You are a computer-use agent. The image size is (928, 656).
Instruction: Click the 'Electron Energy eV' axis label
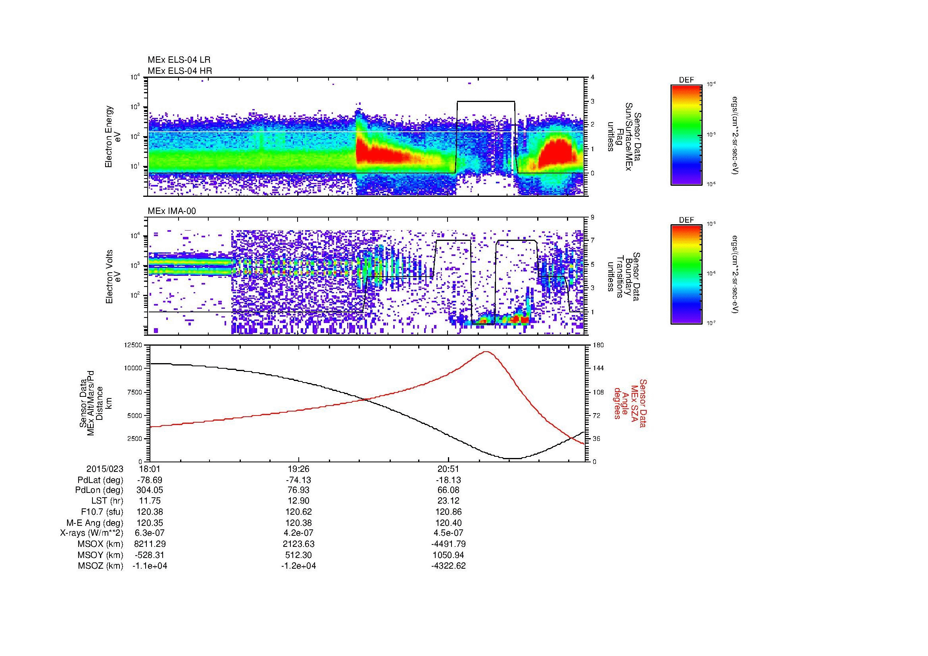click(113, 137)
